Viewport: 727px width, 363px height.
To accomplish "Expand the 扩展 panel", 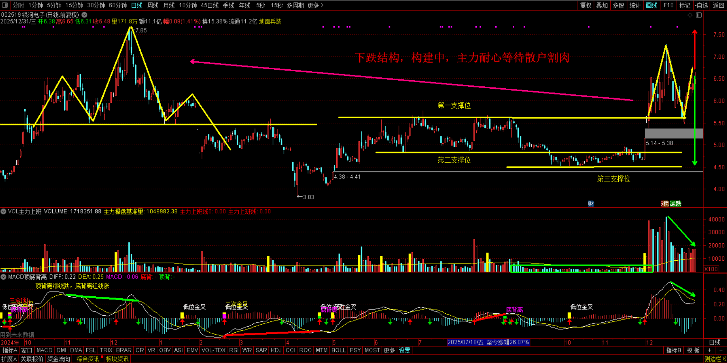I will 9,358.
